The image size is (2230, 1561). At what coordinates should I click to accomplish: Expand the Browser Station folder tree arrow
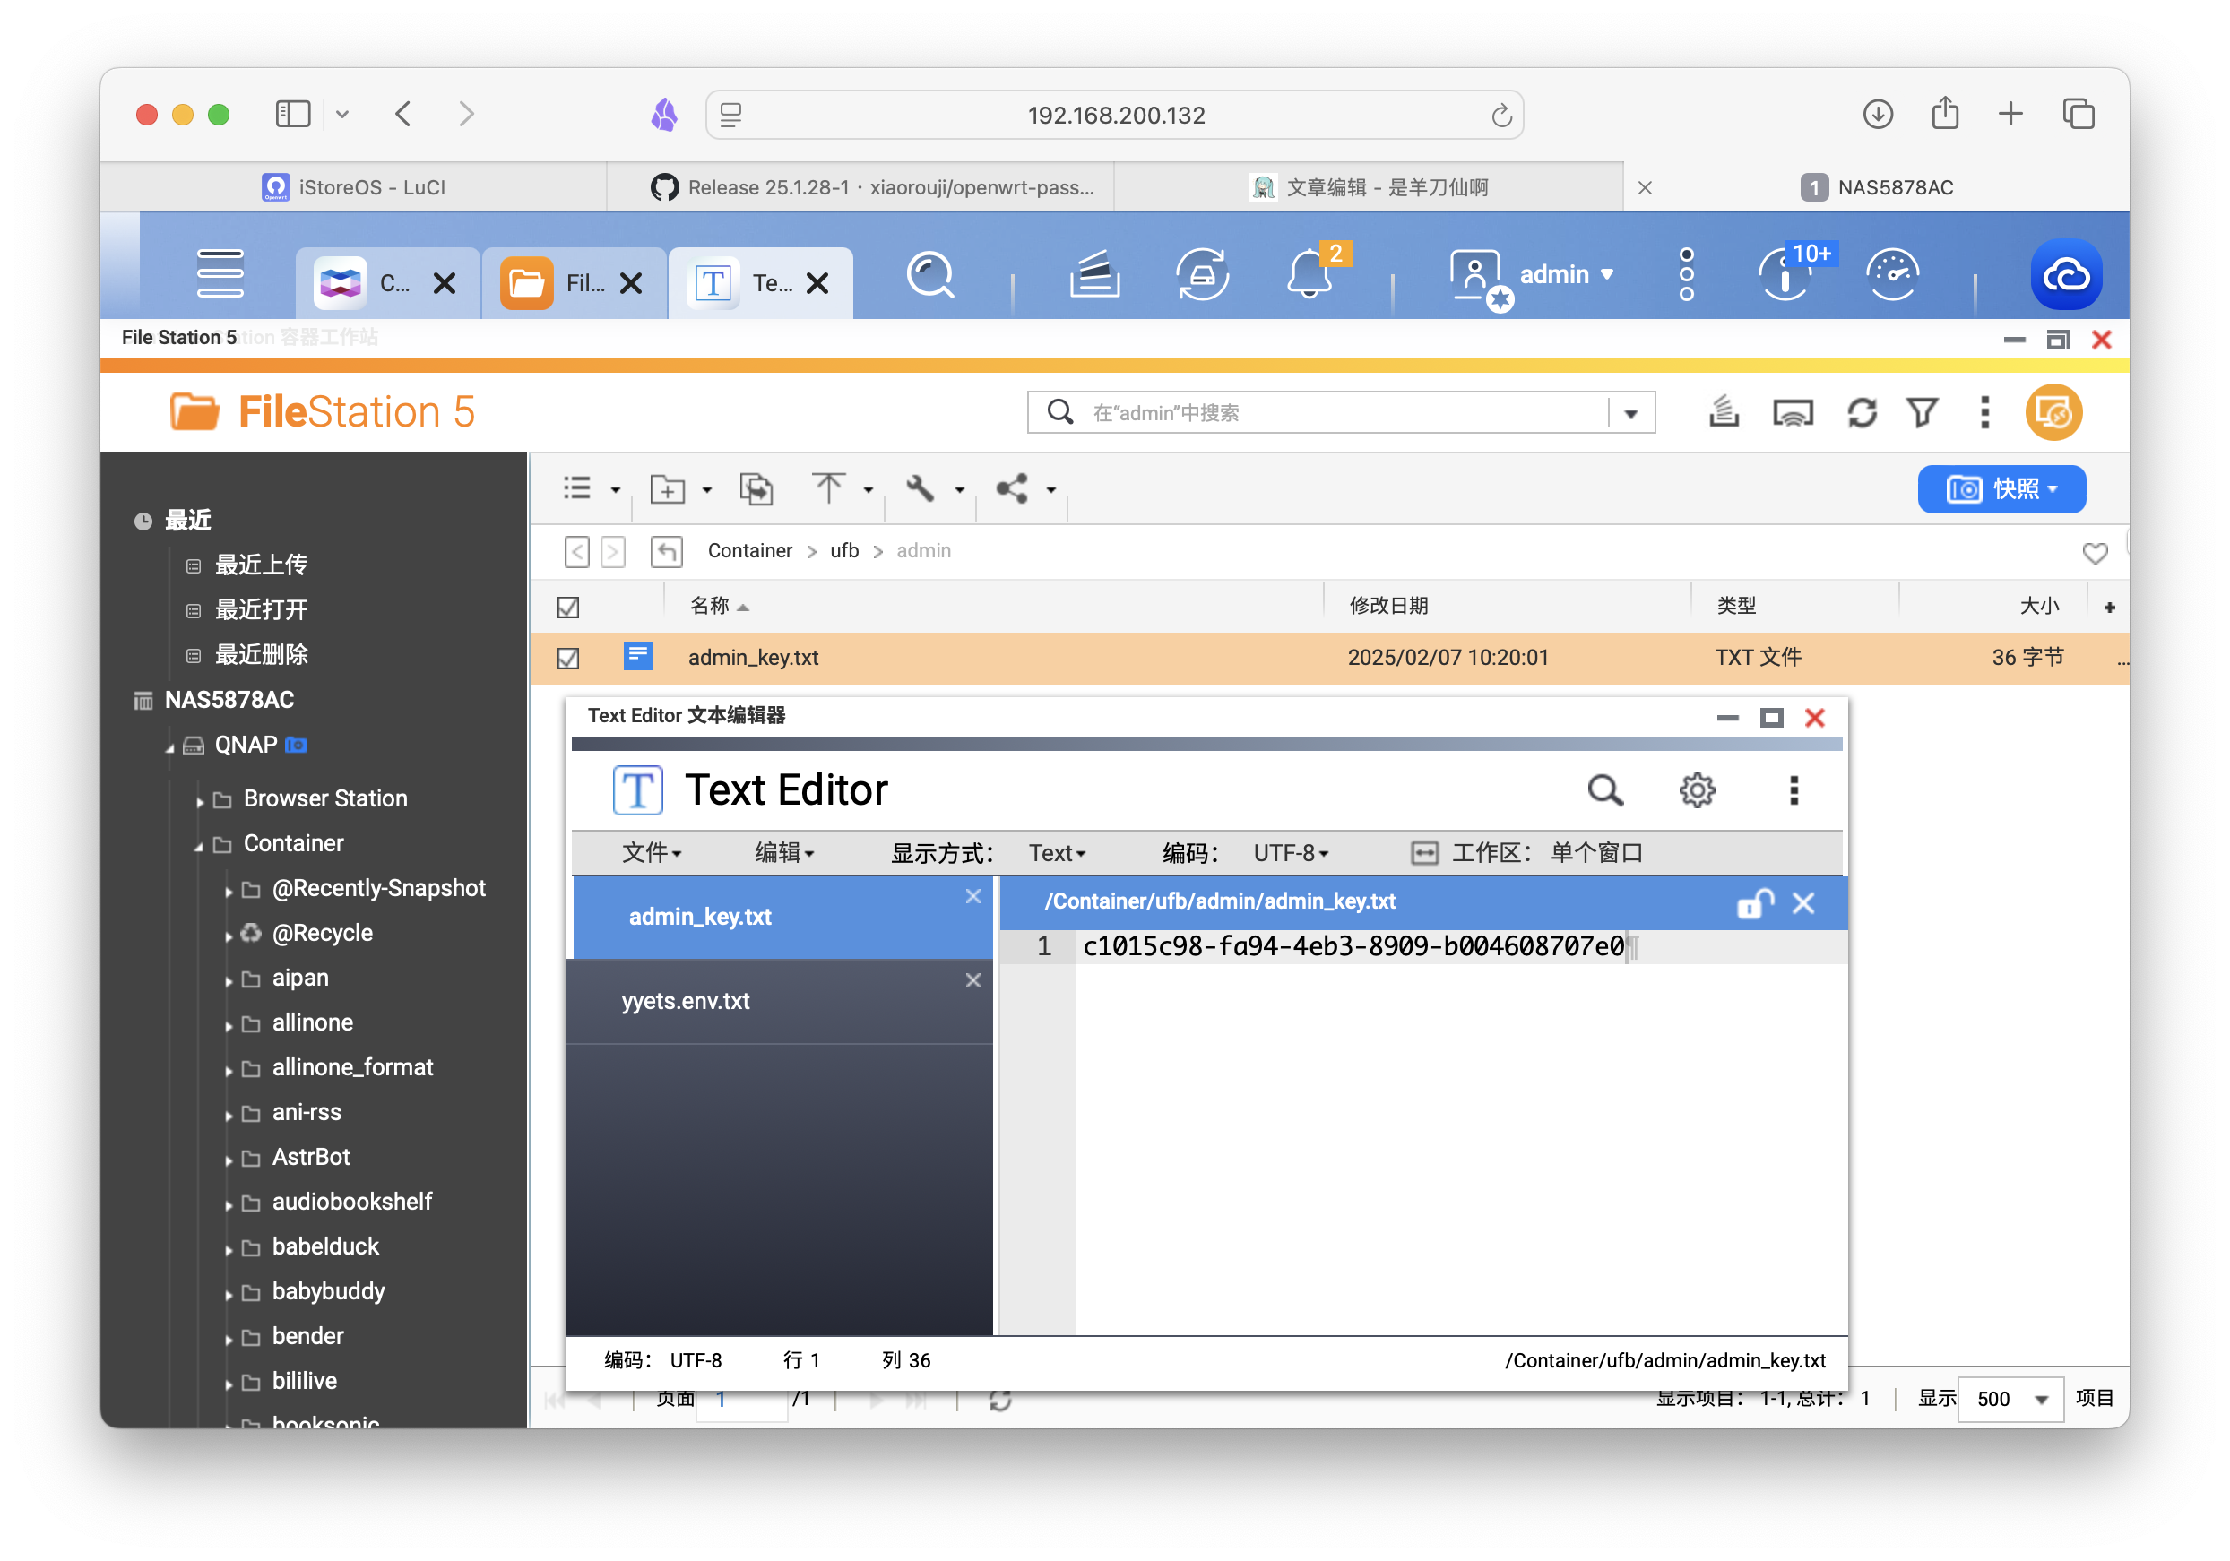[199, 801]
